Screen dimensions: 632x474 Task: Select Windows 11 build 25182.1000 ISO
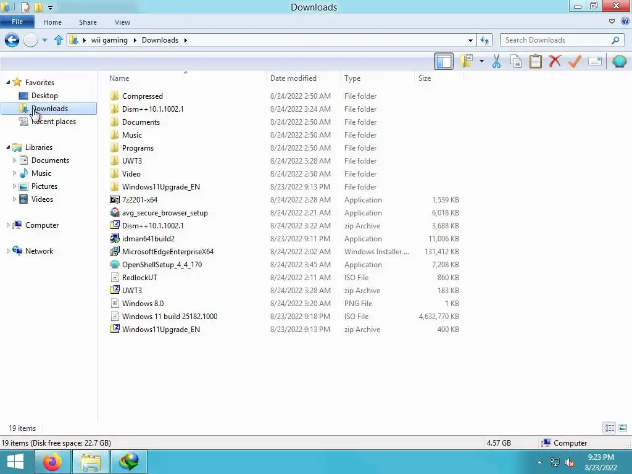click(170, 317)
